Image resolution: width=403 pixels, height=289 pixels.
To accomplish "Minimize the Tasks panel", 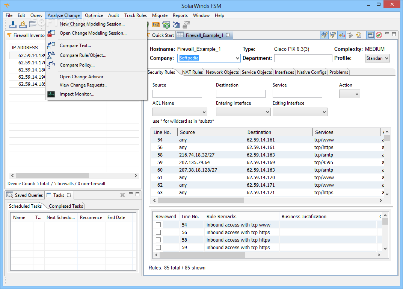I will [x=131, y=193].
